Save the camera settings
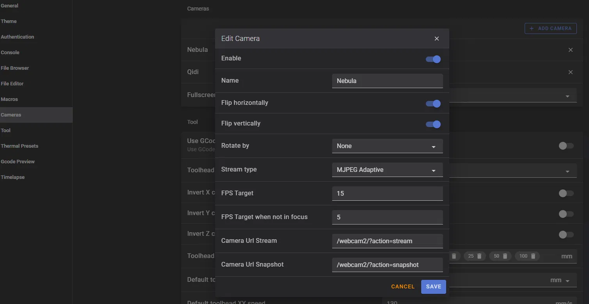 click(433, 286)
